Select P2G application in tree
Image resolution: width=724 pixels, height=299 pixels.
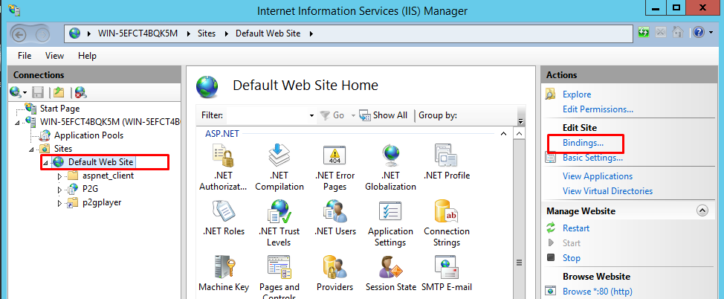click(91, 189)
